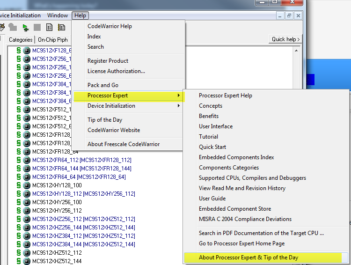
Task: Open the Device Initialization menu bar item
Action: [20, 15]
